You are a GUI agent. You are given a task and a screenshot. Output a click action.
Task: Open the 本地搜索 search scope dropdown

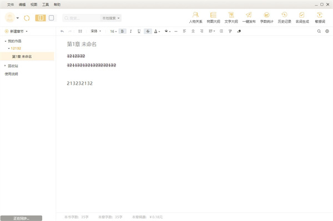pyautogui.click(x=110, y=18)
